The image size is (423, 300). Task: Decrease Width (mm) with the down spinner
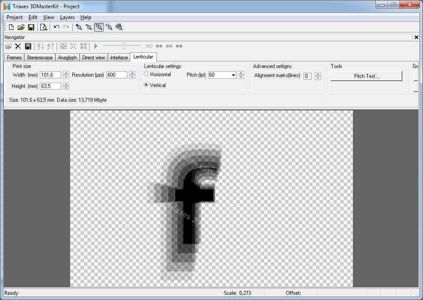(x=66, y=77)
